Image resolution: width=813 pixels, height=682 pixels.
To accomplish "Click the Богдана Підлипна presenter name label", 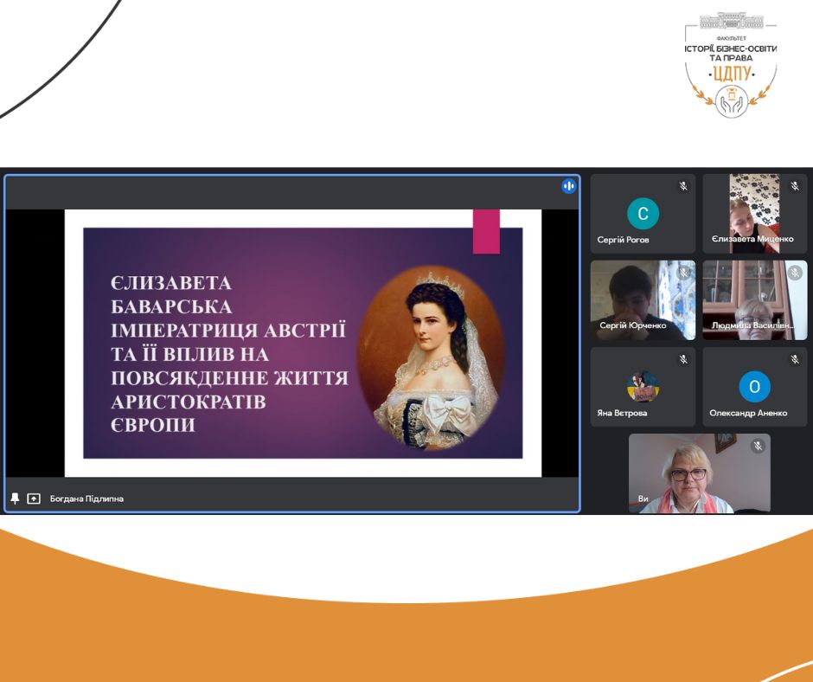I will point(86,499).
